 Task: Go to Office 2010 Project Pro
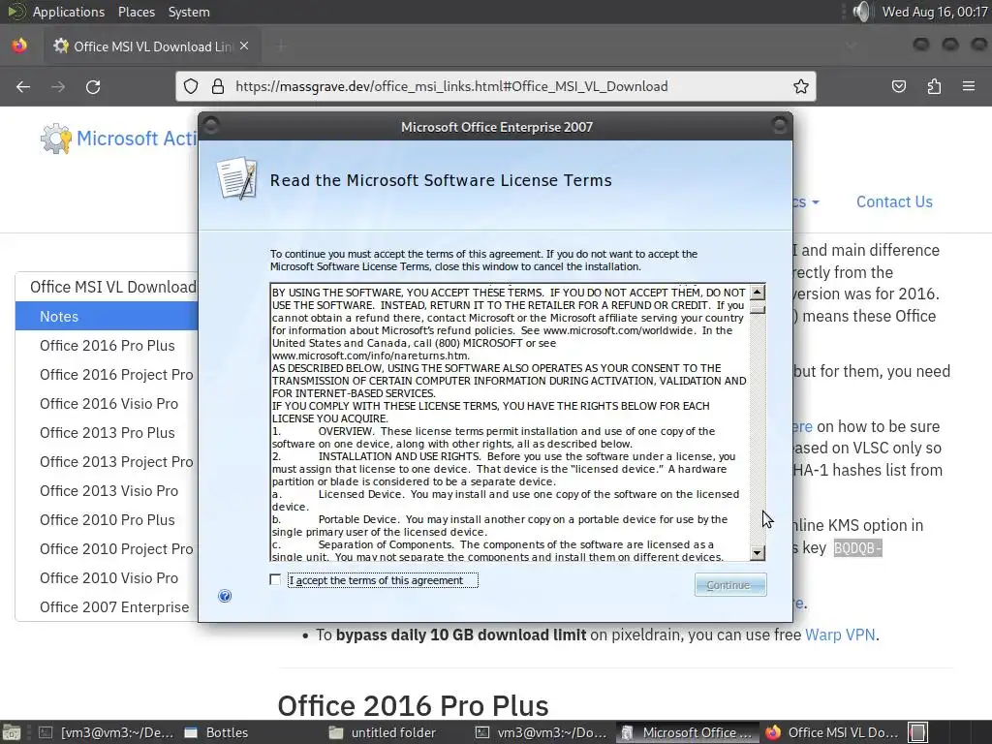click(116, 549)
